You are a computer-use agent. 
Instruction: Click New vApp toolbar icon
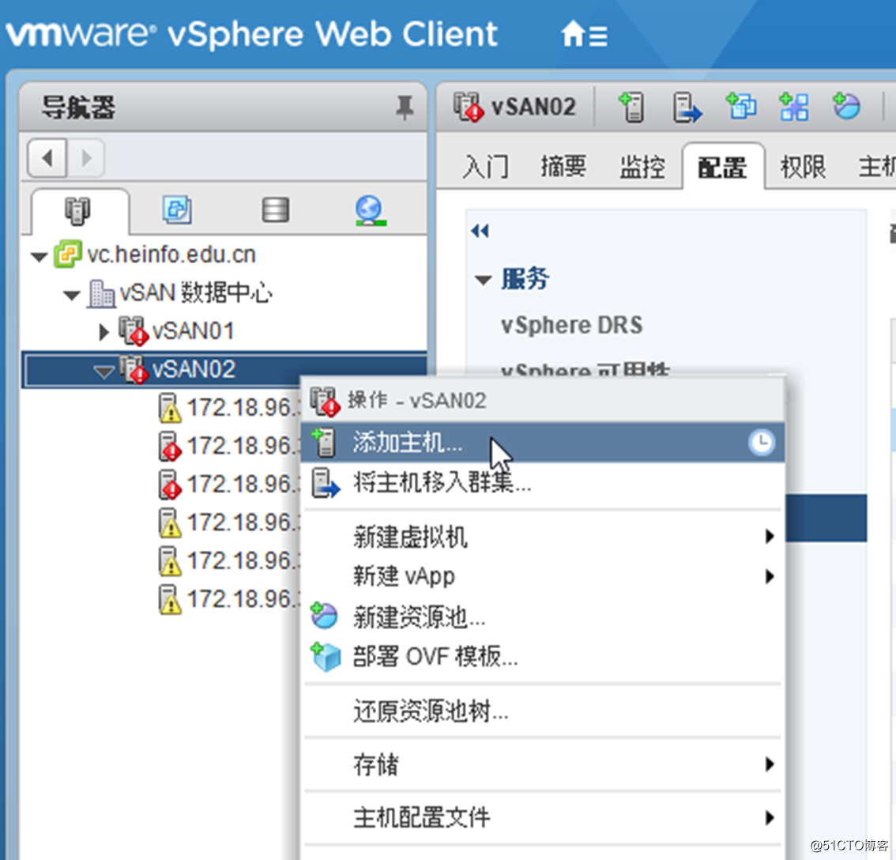794,107
